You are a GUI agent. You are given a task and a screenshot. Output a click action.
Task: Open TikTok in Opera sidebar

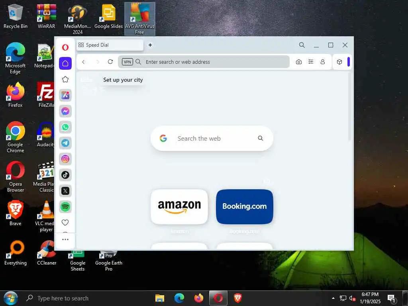click(x=65, y=175)
